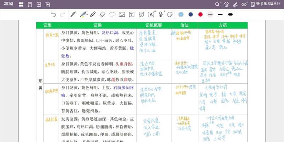Click the 方药 column header
Viewport: 284px width, 142px height.
coord(223,25)
